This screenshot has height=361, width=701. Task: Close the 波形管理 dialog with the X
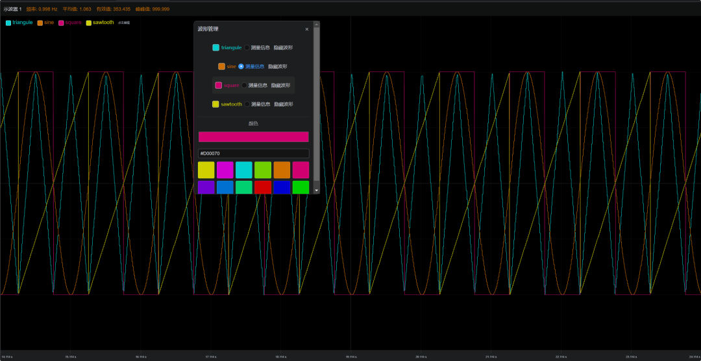306,29
